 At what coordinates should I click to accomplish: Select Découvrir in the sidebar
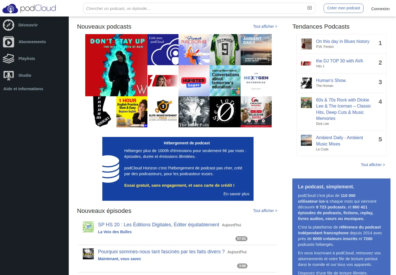pyautogui.click(x=28, y=25)
